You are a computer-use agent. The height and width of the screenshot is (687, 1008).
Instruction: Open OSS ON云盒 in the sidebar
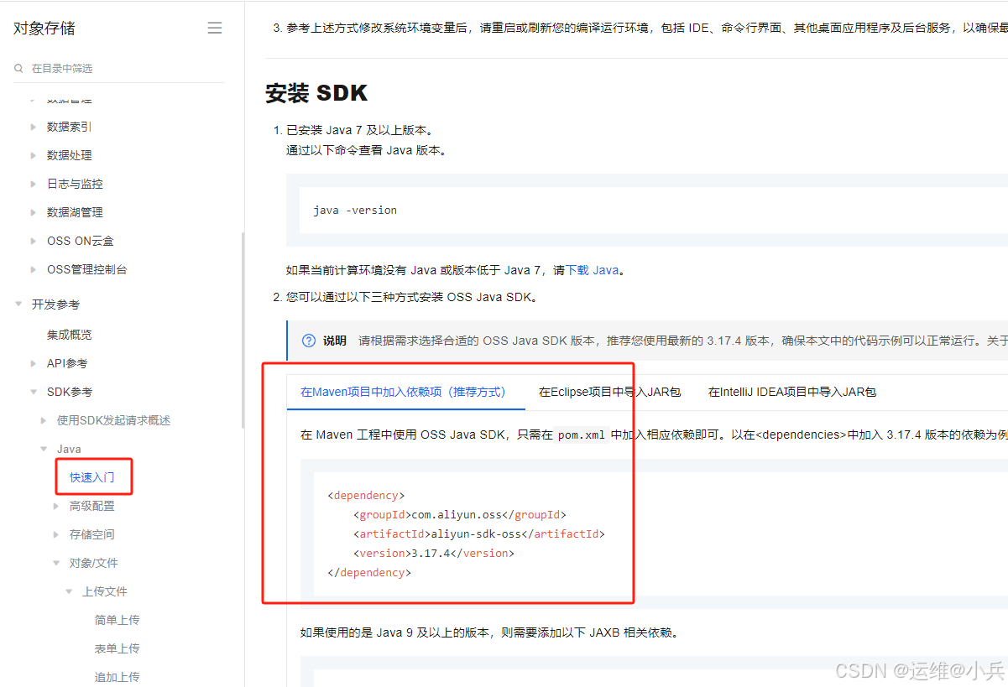pyautogui.click(x=81, y=241)
